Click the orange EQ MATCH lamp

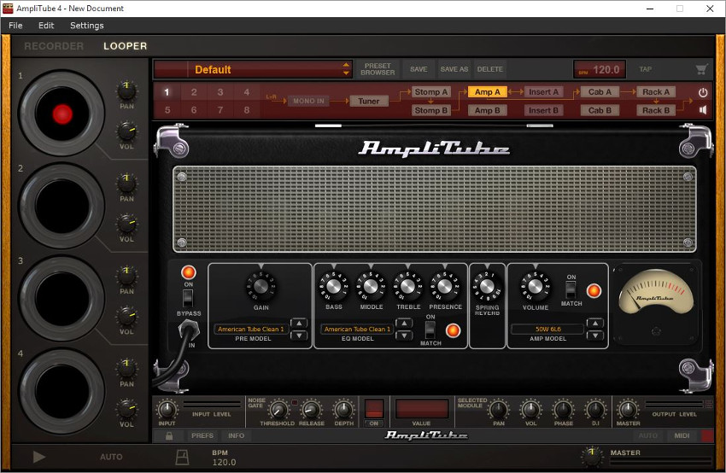point(453,330)
